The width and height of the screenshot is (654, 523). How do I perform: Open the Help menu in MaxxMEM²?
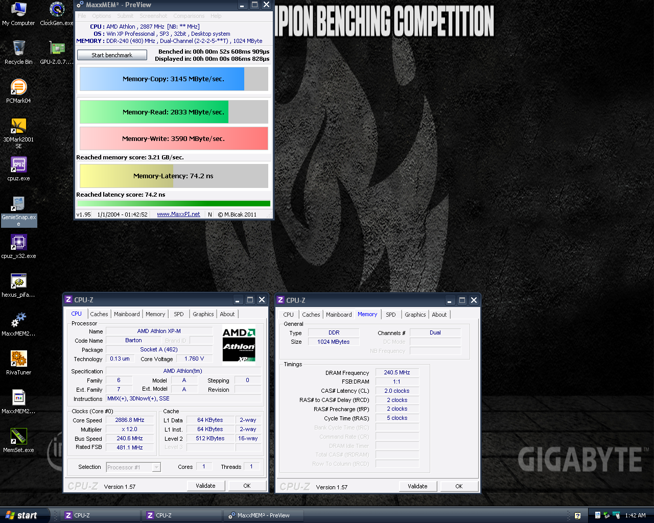(x=216, y=16)
